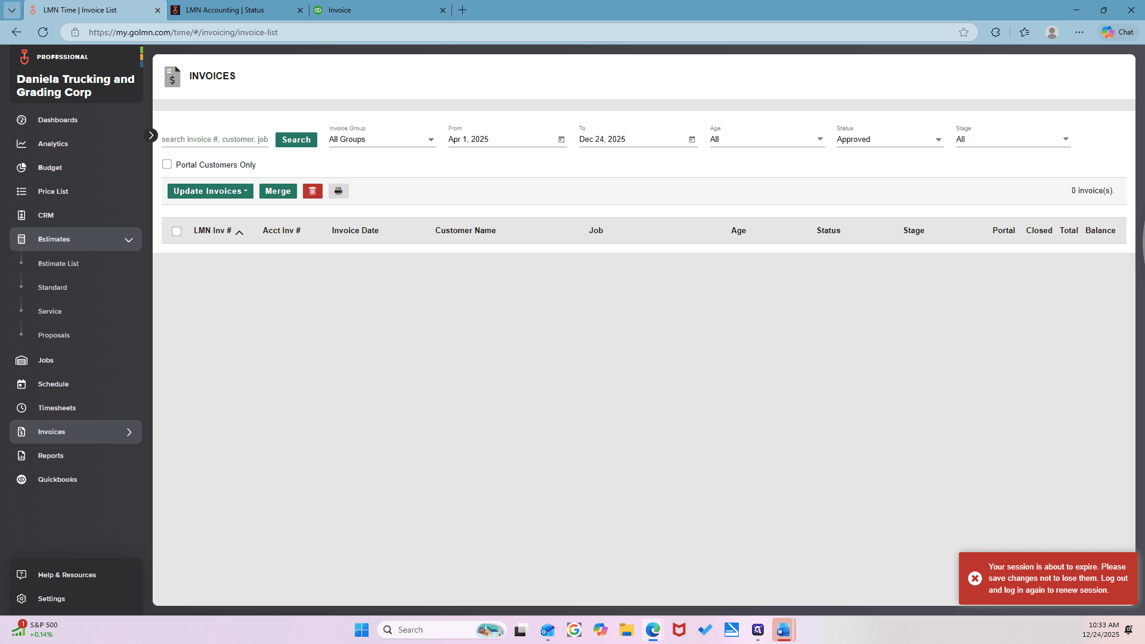Click the Search button

(296, 140)
